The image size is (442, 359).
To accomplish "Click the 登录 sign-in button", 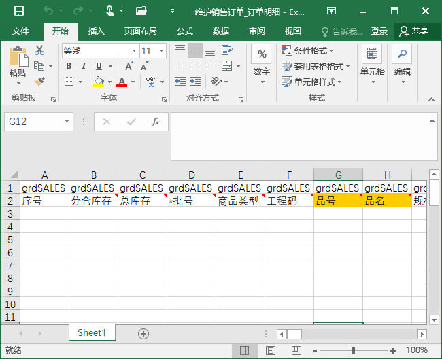I will [x=379, y=31].
